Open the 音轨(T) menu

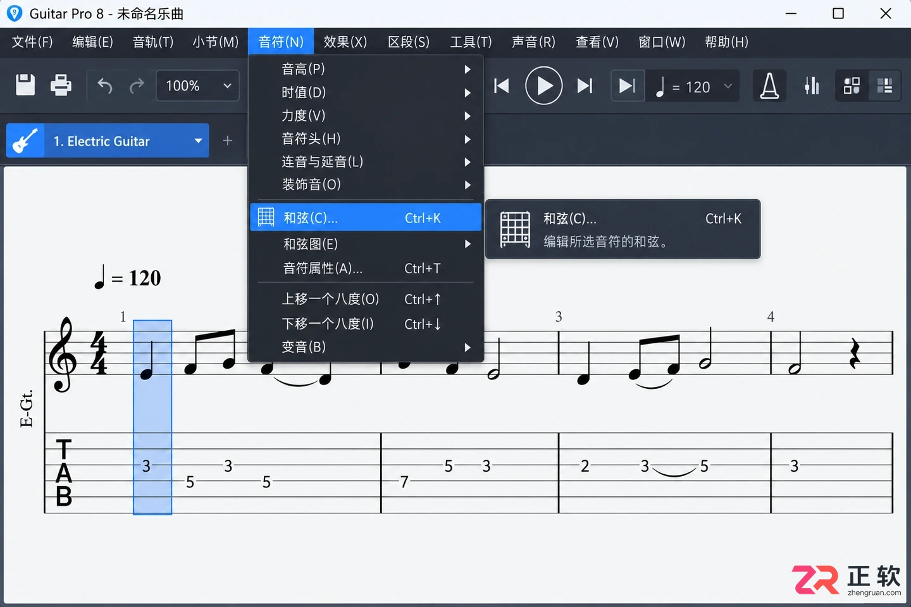(153, 42)
